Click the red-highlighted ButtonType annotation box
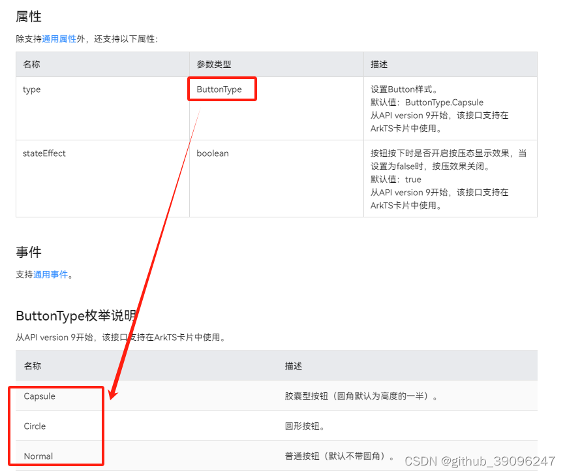565x474 pixels. coord(222,89)
